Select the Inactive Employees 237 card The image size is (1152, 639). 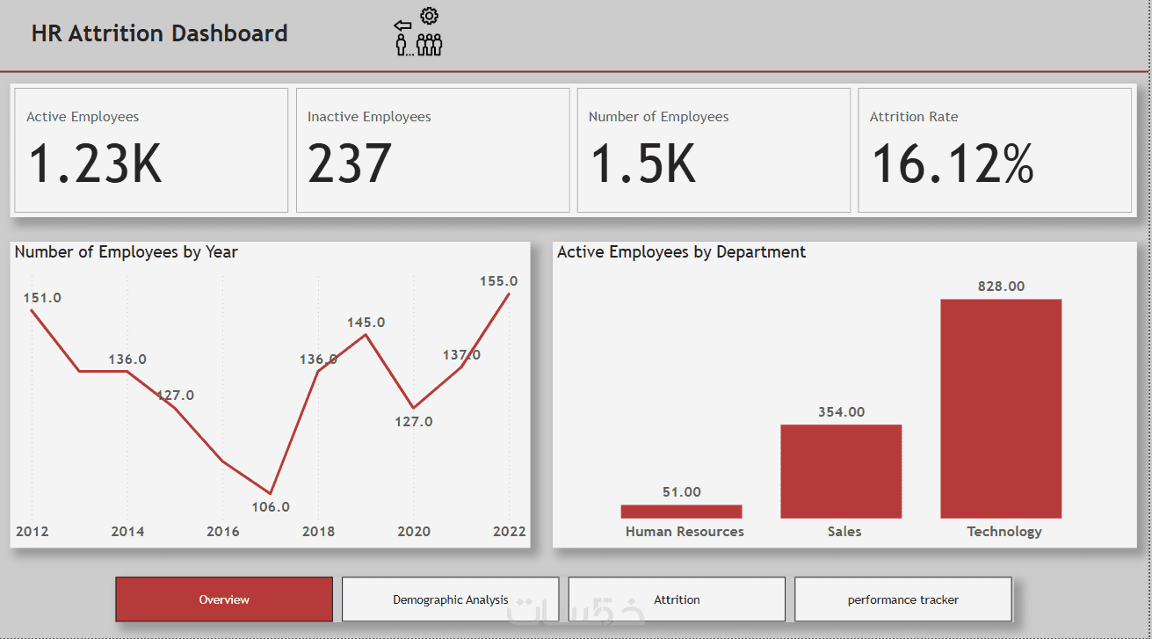pyautogui.click(x=432, y=150)
